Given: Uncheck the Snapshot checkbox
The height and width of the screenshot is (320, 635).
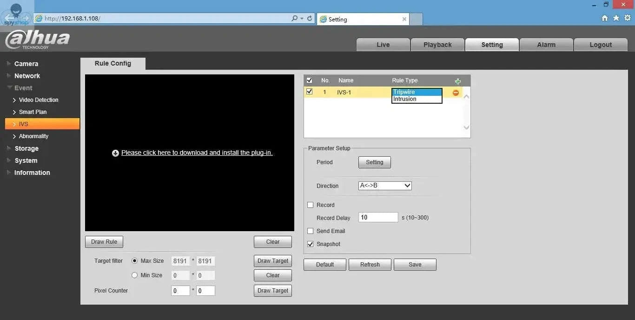Looking at the screenshot, I should pyautogui.click(x=311, y=244).
